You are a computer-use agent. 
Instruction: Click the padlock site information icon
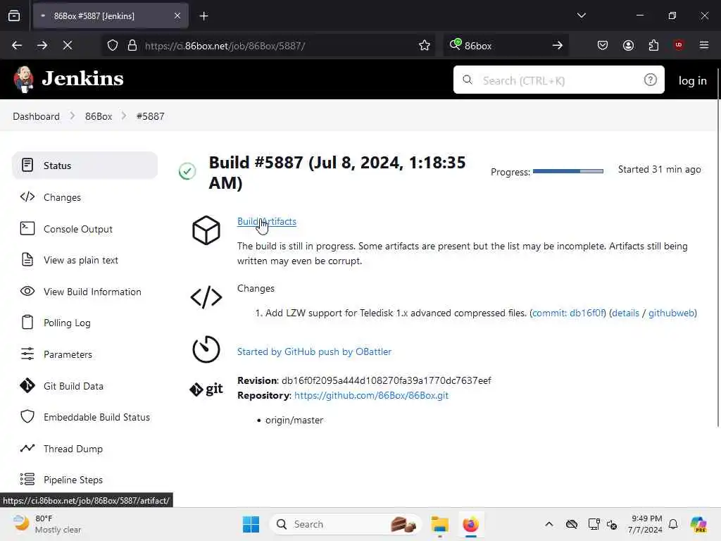132,45
